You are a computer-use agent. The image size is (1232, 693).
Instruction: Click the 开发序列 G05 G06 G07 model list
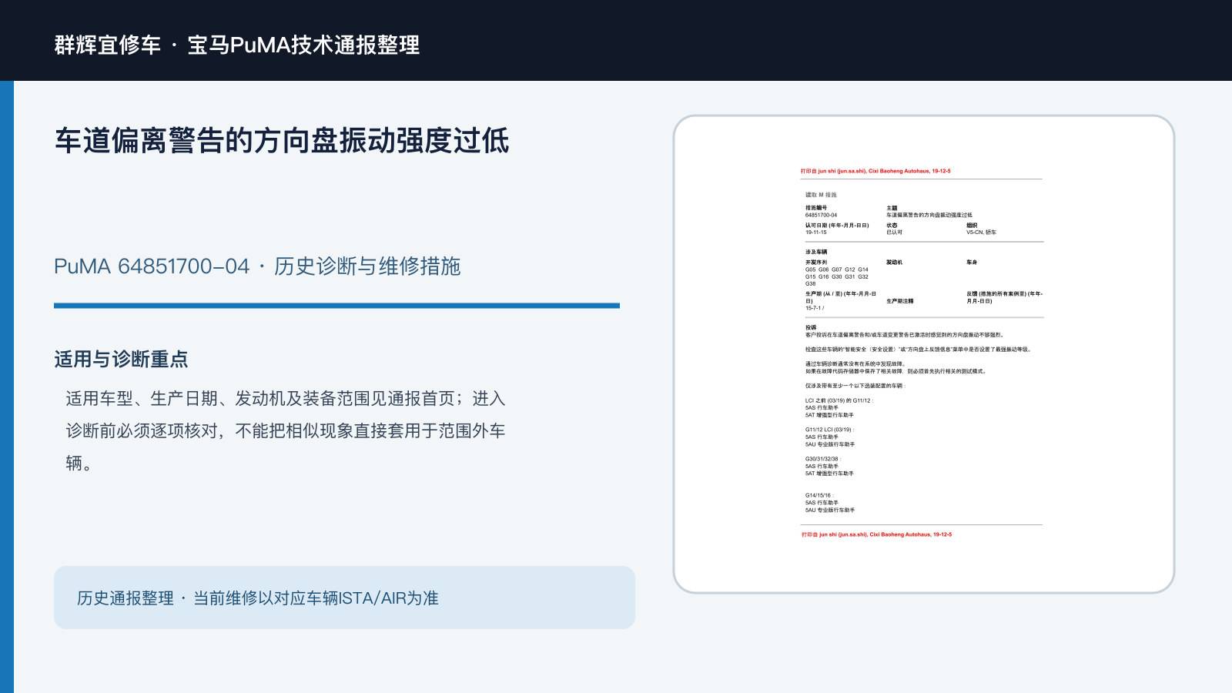click(x=837, y=273)
